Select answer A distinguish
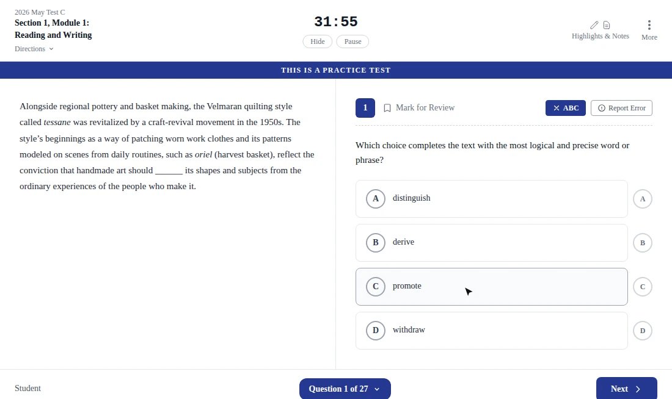Image resolution: width=672 pixels, height=399 pixels. click(491, 199)
